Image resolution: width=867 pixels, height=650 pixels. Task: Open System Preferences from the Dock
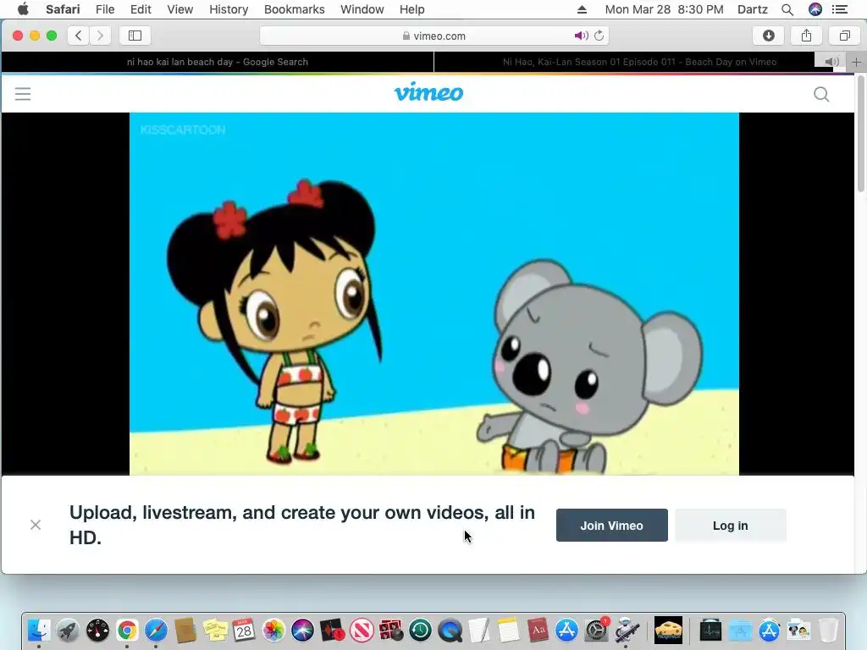pos(597,630)
